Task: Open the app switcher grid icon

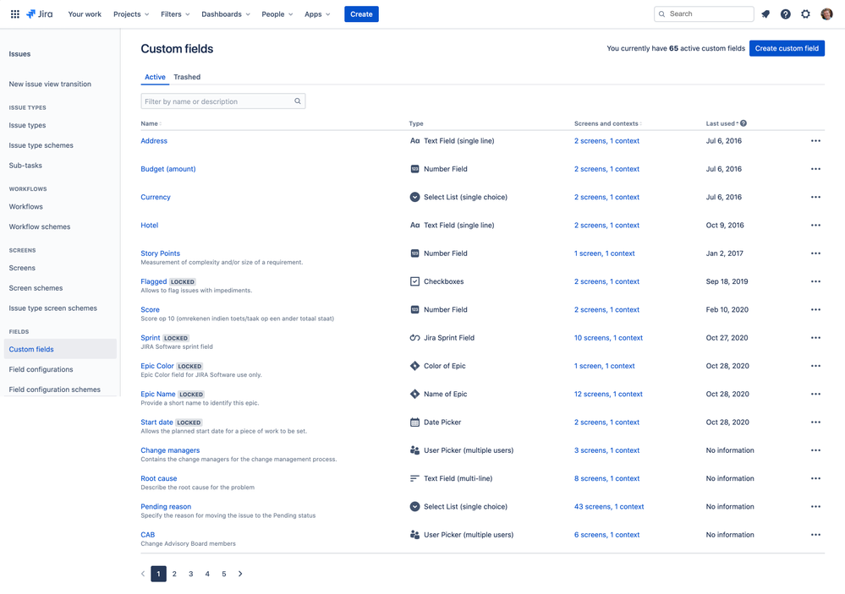Action: pos(15,14)
